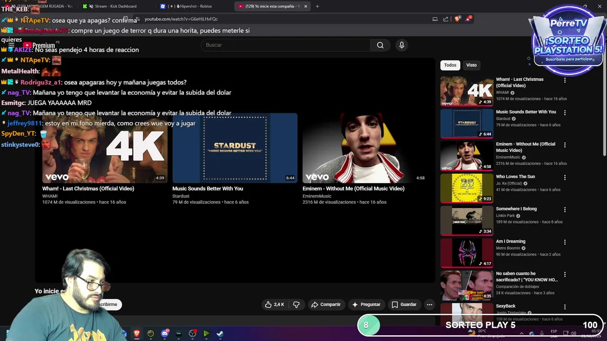Click Jo. Ke (Official) channel name in sidebar
This screenshot has width=607, height=341.
[509, 183]
